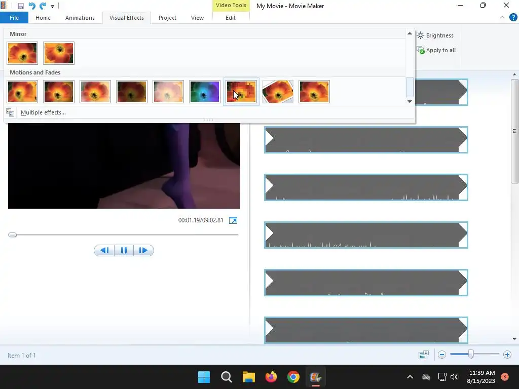Go to next frame
519x389 pixels.
pyautogui.click(x=143, y=250)
